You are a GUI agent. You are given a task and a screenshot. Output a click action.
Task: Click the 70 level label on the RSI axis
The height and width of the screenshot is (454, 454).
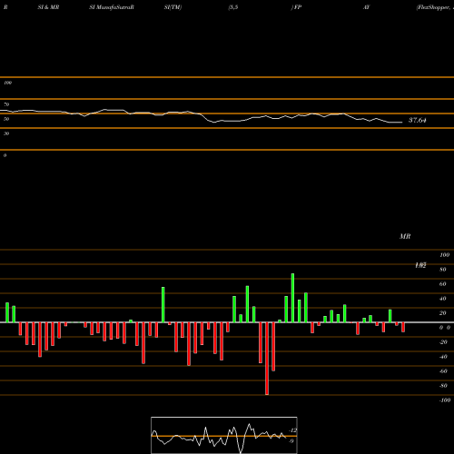pyautogui.click(x=6, y=104)
